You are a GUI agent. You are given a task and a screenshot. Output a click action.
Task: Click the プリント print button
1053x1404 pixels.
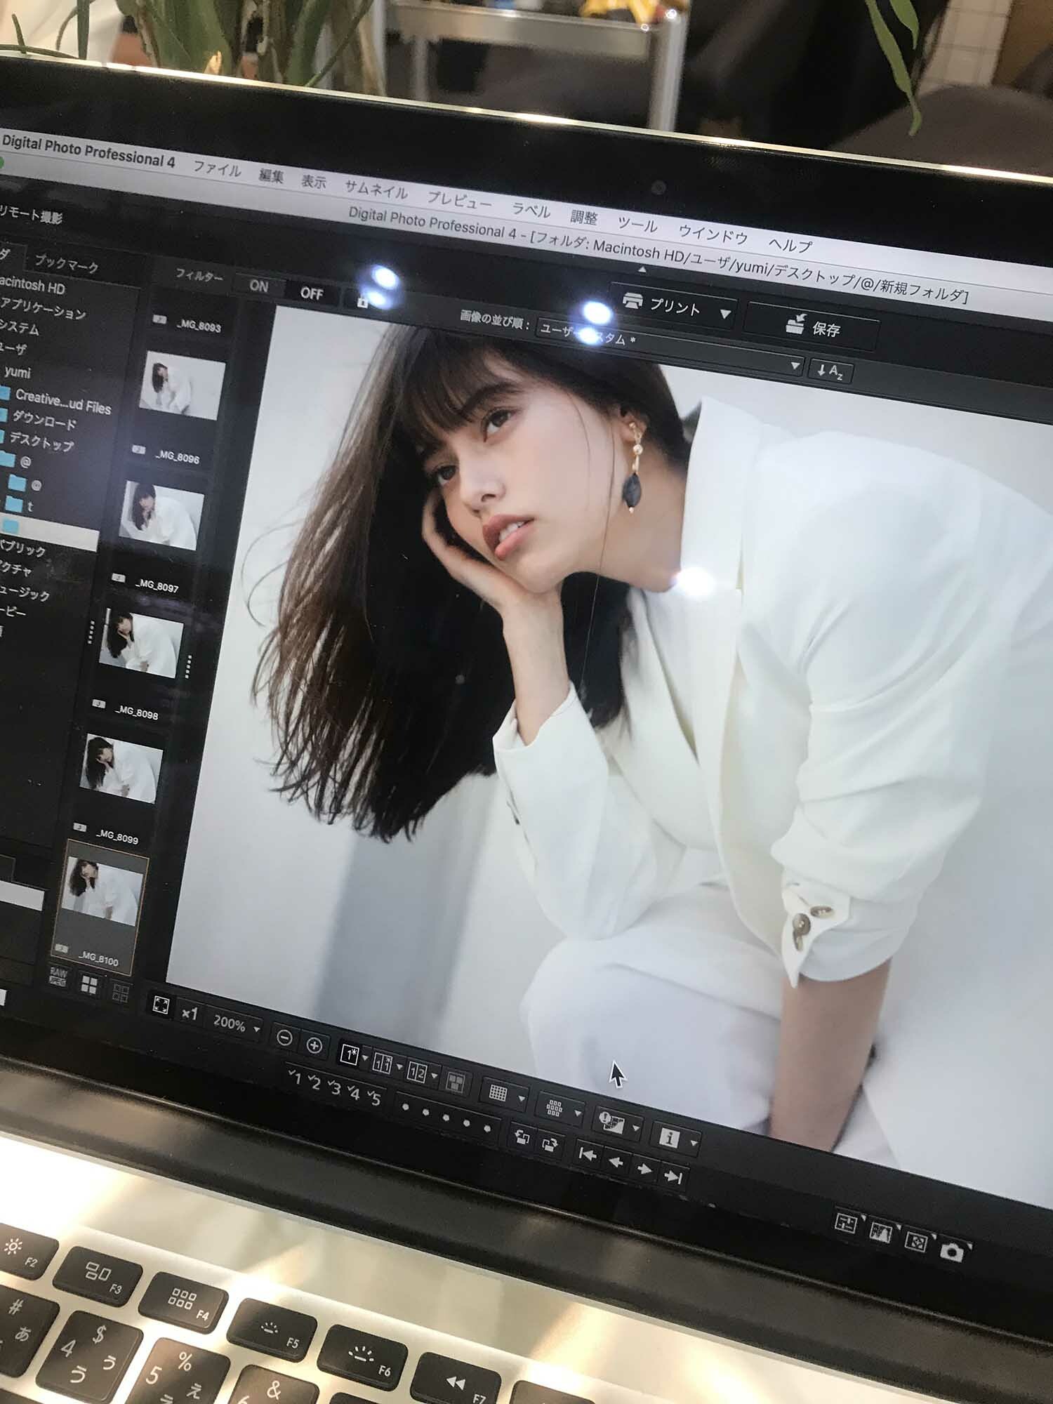click(662, 305)
